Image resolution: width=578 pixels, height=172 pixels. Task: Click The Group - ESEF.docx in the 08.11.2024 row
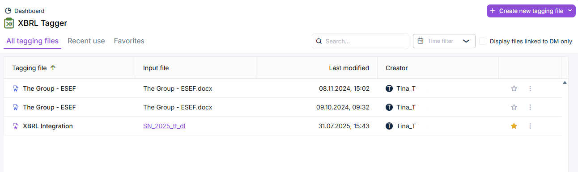pos(178,88)
